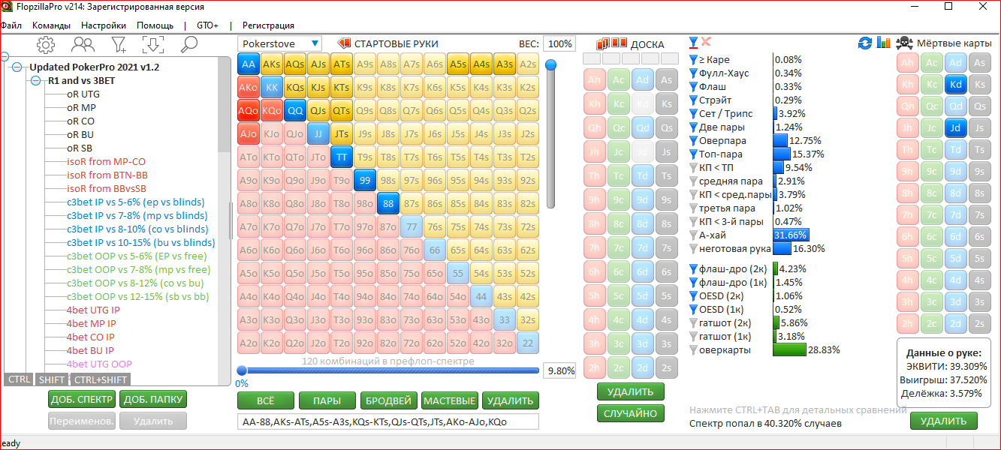The height and width of the screenshot is (450, 1001).
Task: Toggle the funnel for флаш-дро (2к)
Action: 693,268
